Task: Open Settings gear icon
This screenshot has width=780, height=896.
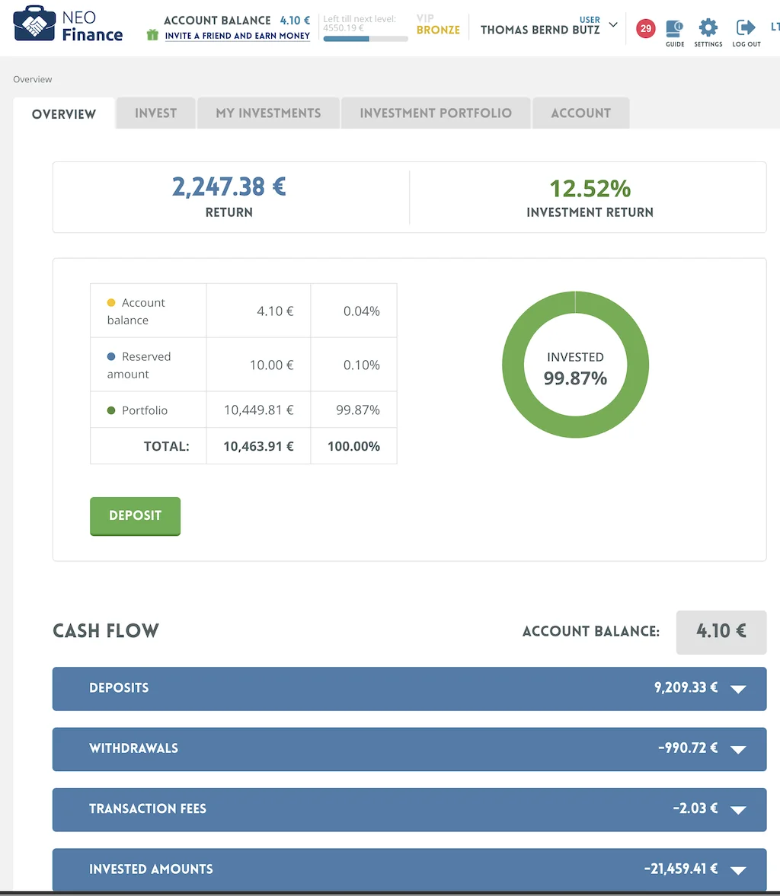Action: (x=708, y=29)
